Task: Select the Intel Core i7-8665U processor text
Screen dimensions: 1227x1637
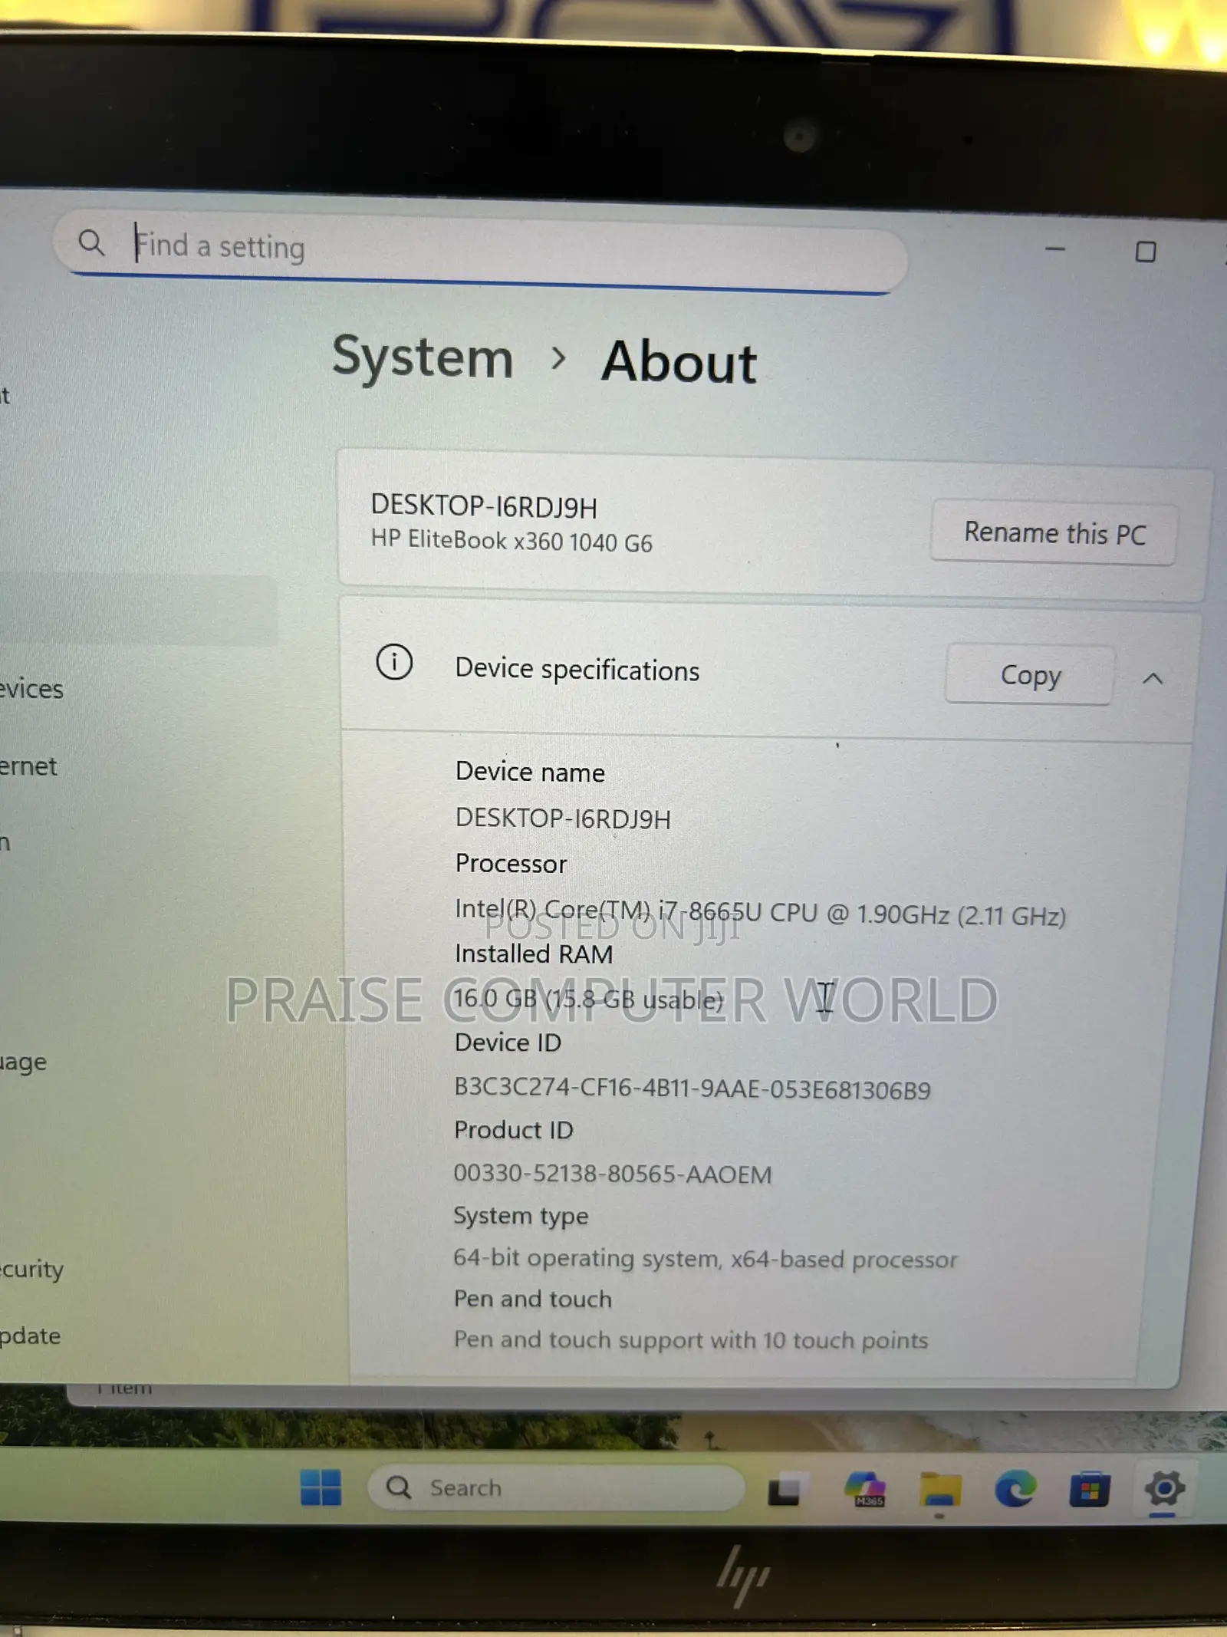Action: 760,912
